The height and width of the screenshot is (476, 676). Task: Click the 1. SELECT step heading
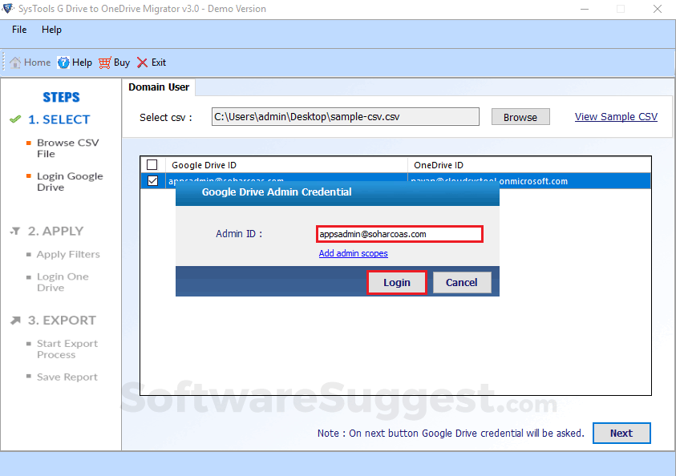tap(59, 119)
